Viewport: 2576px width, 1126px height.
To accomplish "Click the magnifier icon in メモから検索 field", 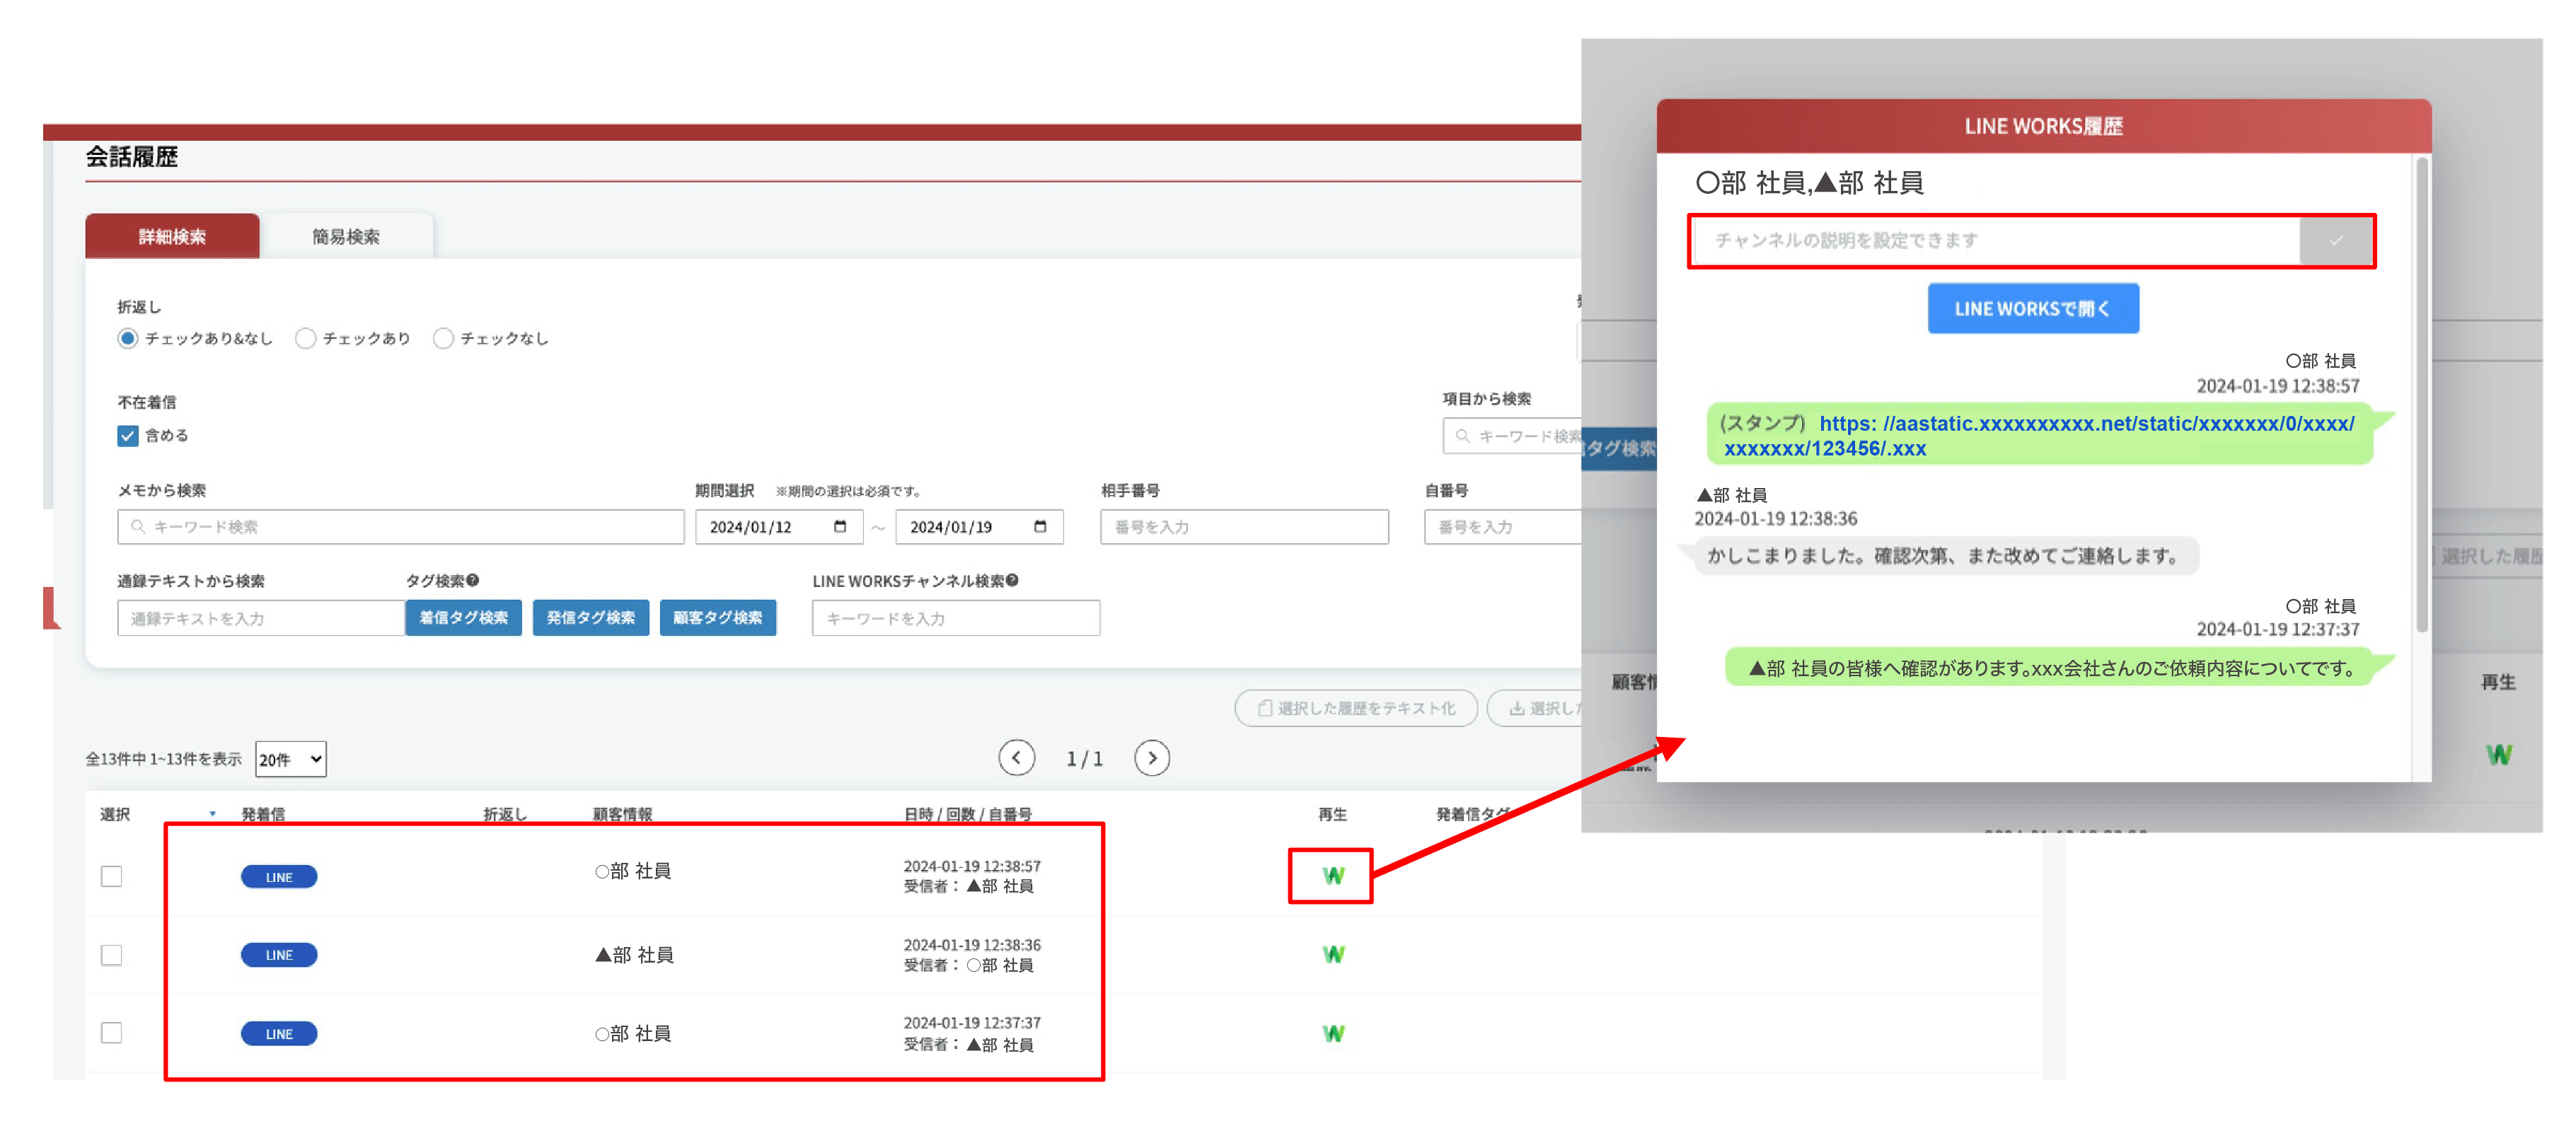I will point(138,527).
